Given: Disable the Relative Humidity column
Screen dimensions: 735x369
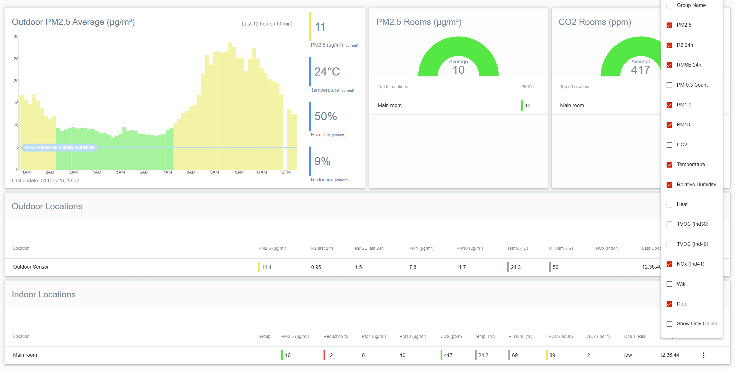Looking at the screenshot, I should [669, 184].
